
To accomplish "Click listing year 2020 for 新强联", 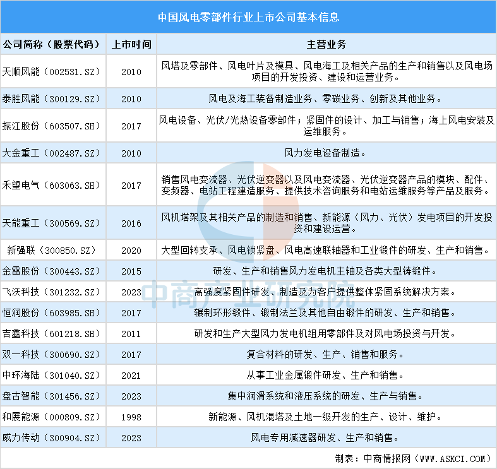I will coord(131,251).
